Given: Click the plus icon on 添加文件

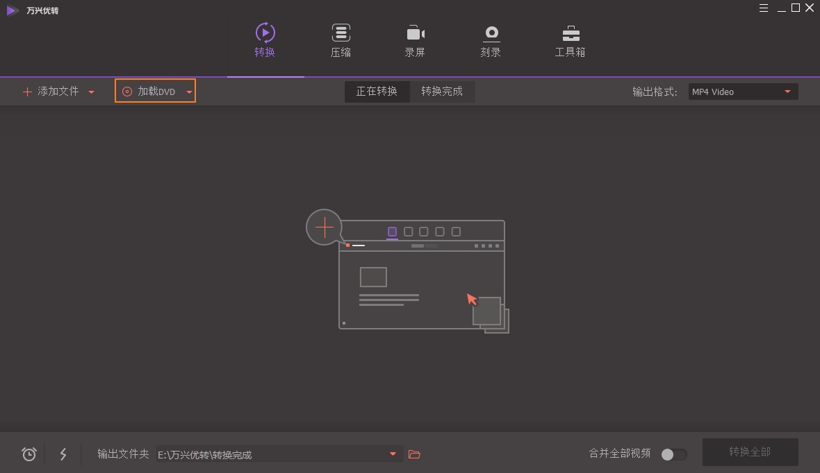Looking at the screenshot, I should point(27,91).
